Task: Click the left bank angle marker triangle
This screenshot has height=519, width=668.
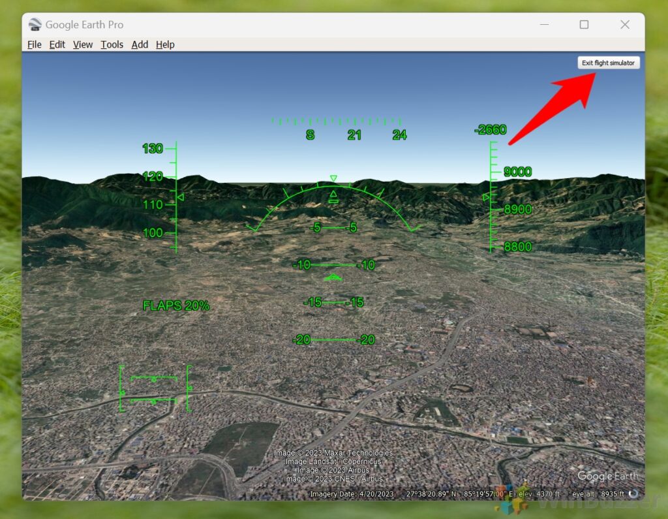Action: point(181,197)
